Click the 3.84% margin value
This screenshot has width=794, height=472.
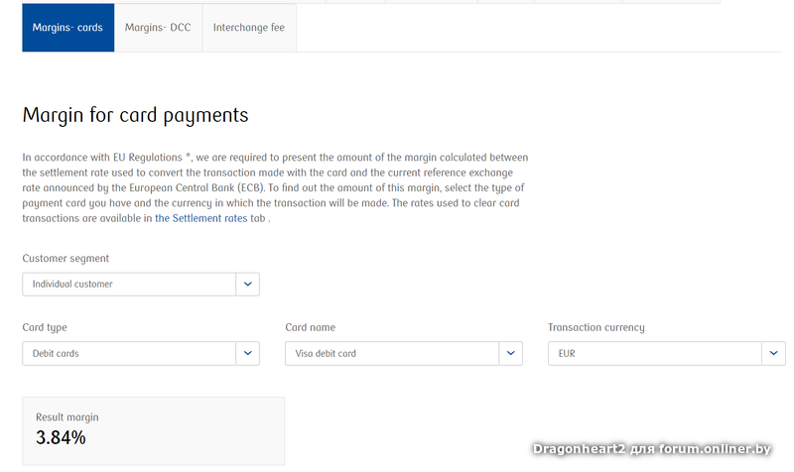(x=61, y=437)
